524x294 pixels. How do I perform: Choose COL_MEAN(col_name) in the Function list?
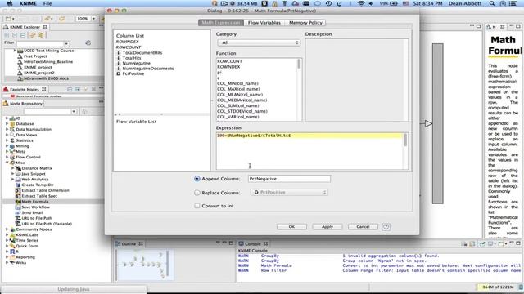240,95
